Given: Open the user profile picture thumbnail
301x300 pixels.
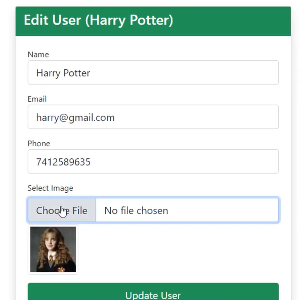Looking at the screenshot, I should 53,249.
